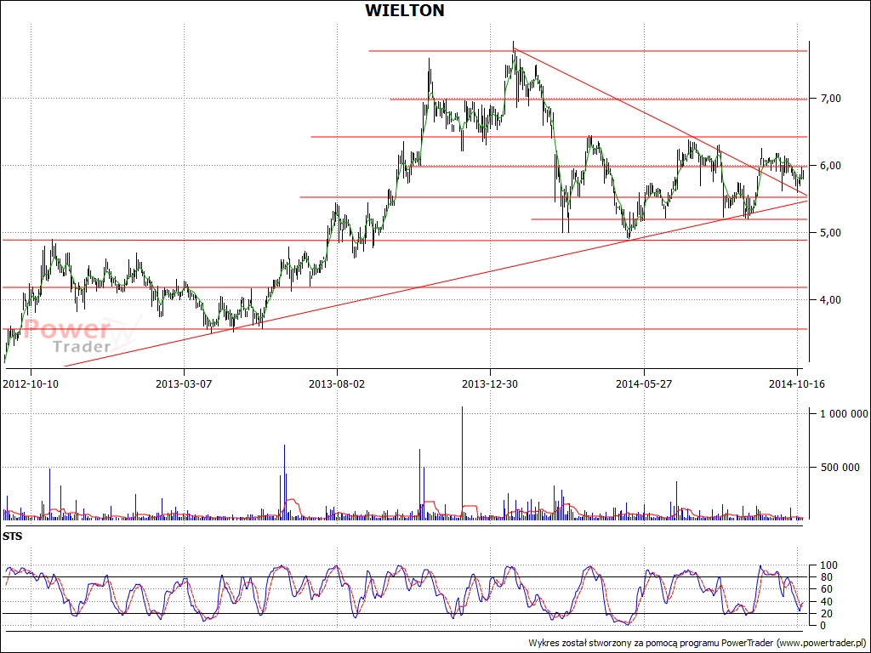The height and width of the screenshot is (653, 871).
Task: Select the 2013-03-07 date label
Action: [x=184, y=383]
